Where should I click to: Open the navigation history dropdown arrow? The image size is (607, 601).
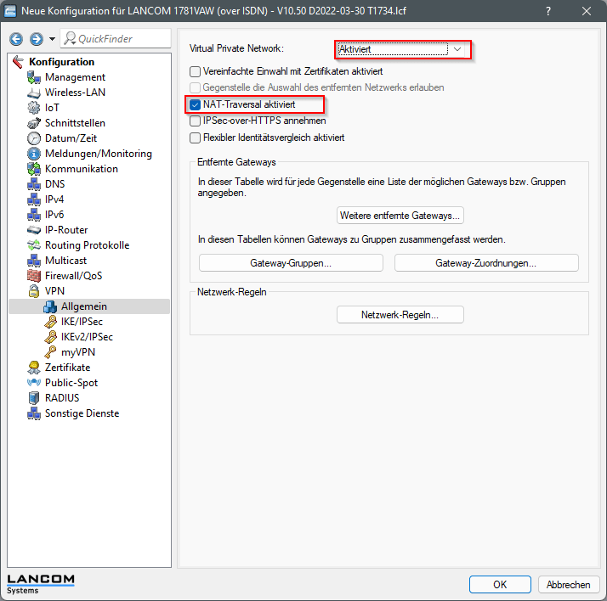click(x=52, y=39)
